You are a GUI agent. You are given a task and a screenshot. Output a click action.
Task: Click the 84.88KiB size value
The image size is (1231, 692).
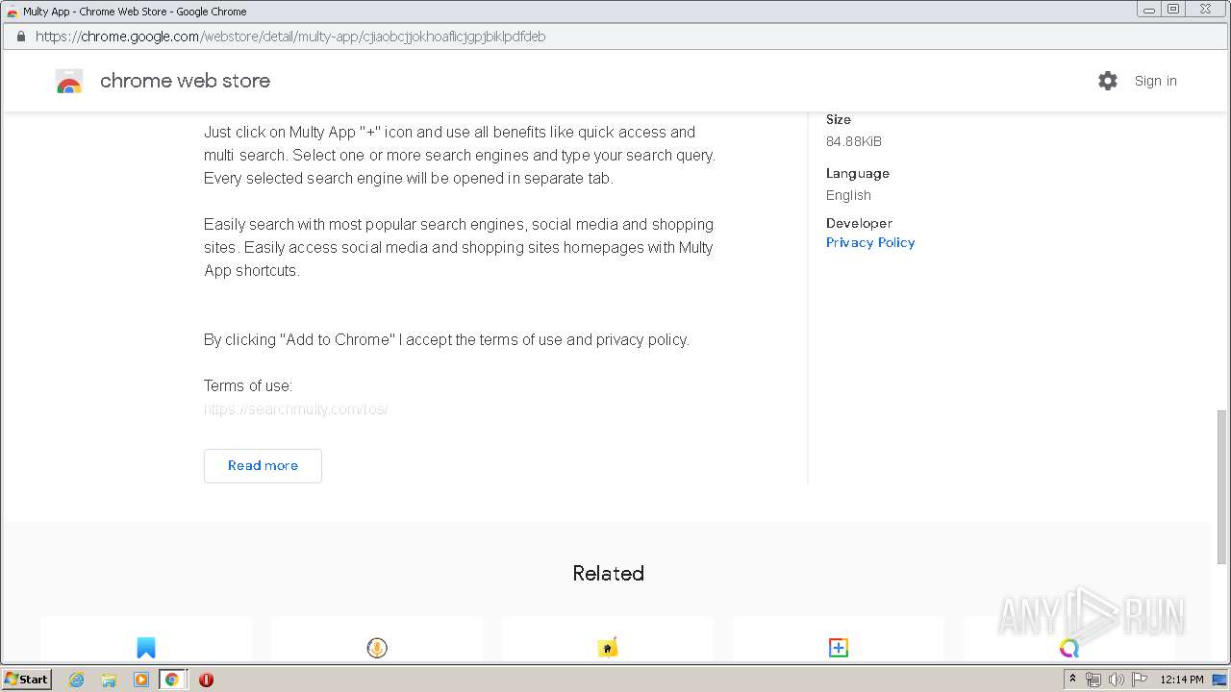(x=854, y=141)
